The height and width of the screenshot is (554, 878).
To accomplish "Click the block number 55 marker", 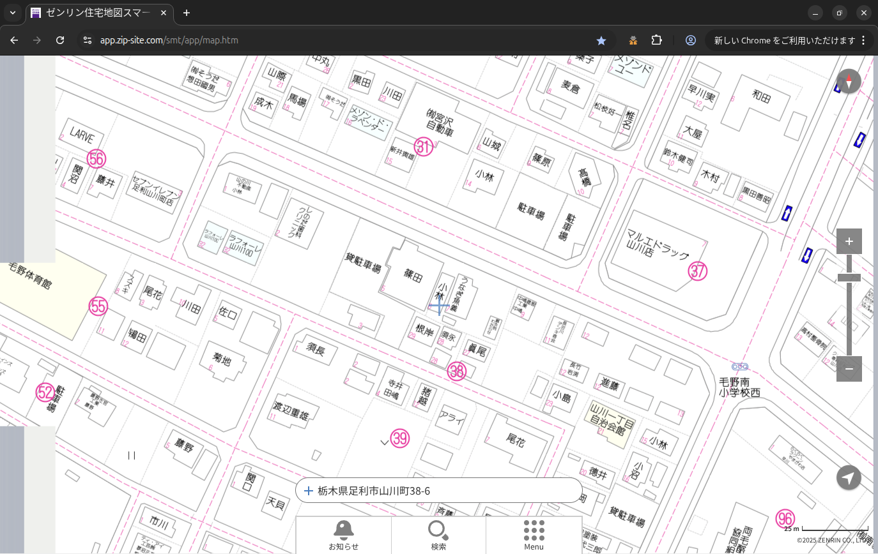I will 98,306.
